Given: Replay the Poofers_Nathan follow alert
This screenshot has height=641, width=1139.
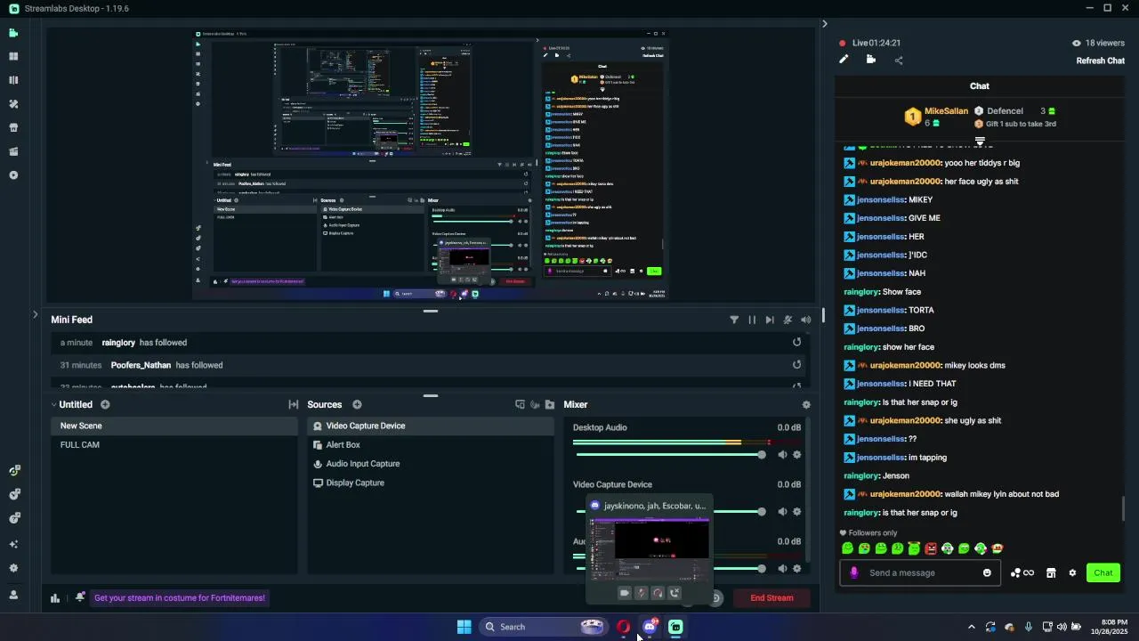Looking at the screenshot, I should pos(796,364).
